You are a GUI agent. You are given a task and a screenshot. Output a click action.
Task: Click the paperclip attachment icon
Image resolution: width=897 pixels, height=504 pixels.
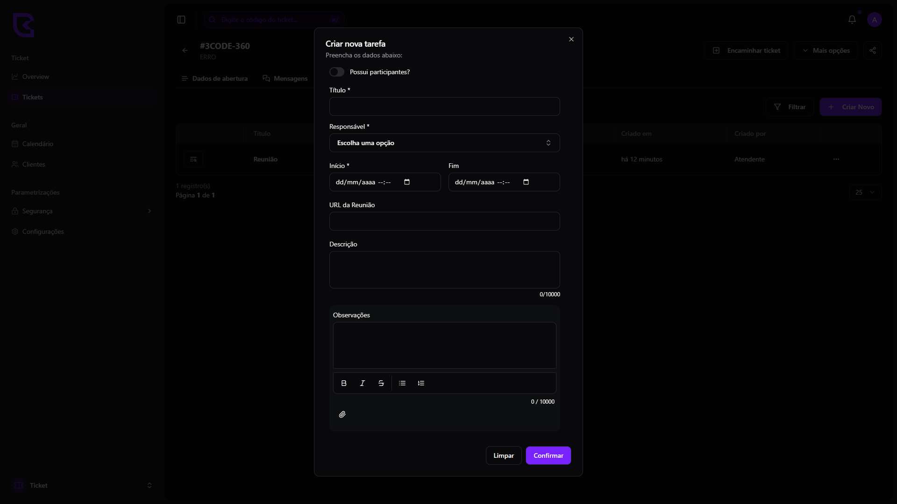[342, 414]
